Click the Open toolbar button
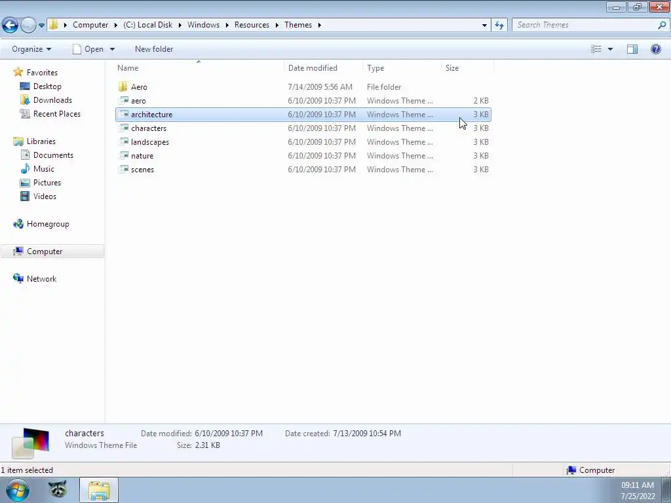 click(88, 48)
